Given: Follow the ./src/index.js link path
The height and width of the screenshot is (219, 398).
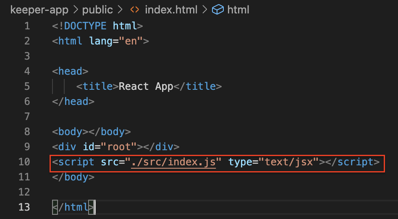Looking at the screenshot, I should [173, 162].
